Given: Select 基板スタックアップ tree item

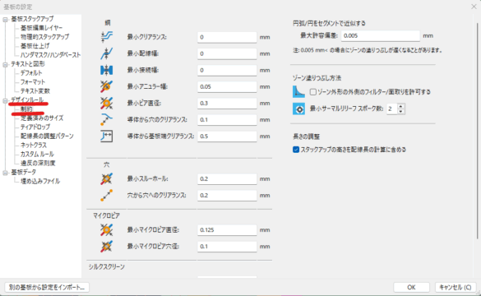Looking at the screenshot, I should point(32,19).
